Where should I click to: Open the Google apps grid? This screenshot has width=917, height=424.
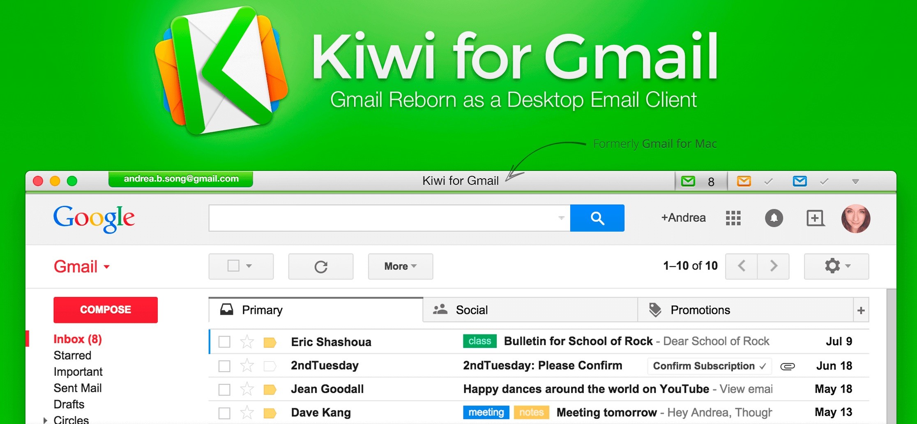pyautogui.click(x=733, y=218)
